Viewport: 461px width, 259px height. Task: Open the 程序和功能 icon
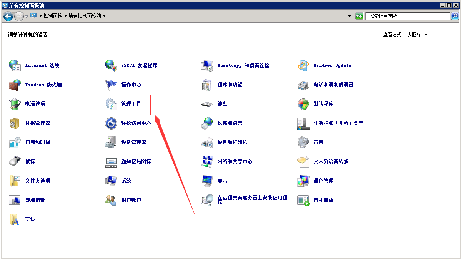[x=207, y=85]
